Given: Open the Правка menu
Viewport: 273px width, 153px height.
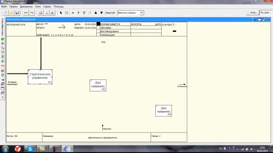Looking at the screenshot, I should click(13, 6).
